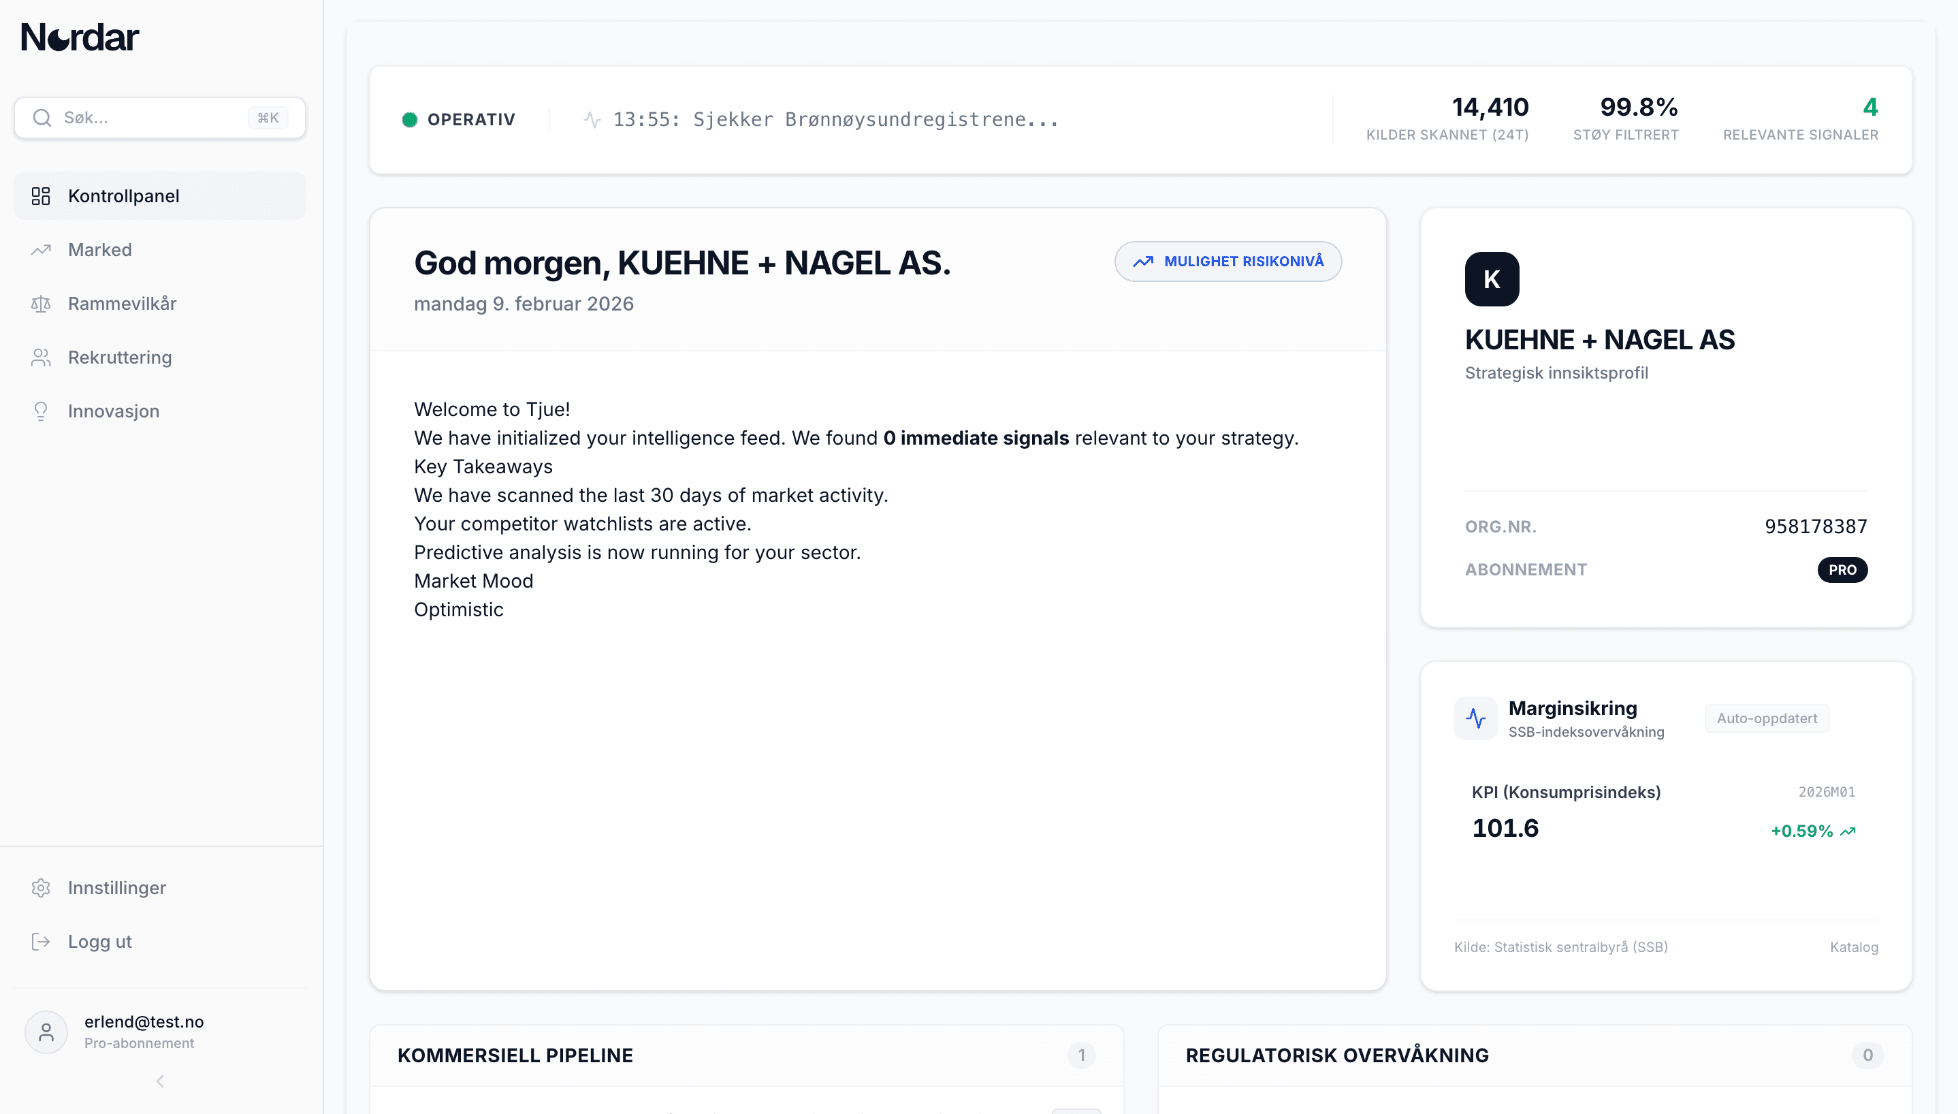Click Logg ut to sign out
This screenshot has height=1114, width=1958.
pos(99,941)
